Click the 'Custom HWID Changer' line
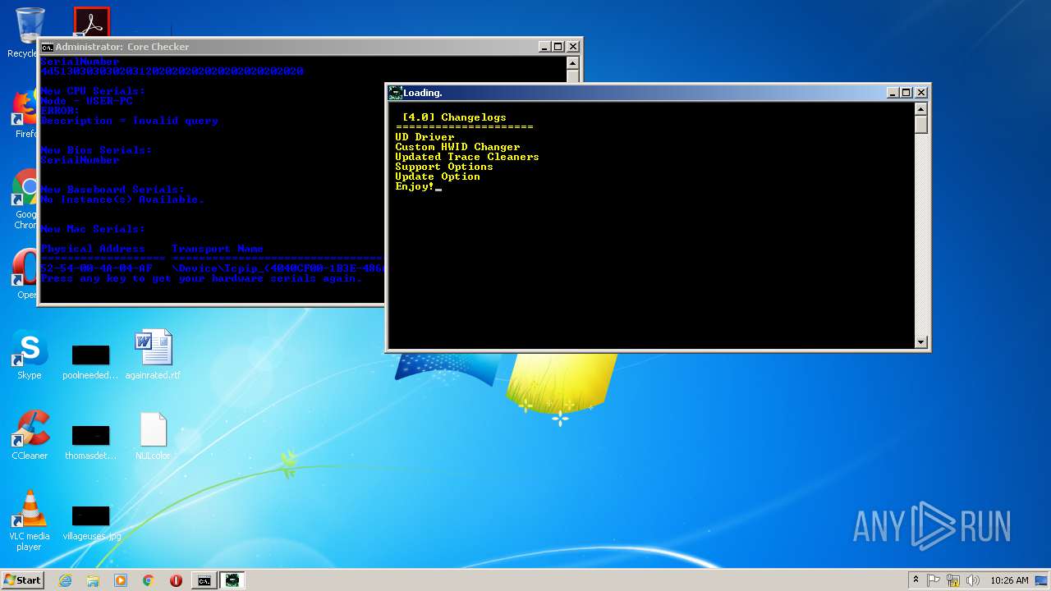1051x591 pixels. pyautogui.click(x=457, y=147)
